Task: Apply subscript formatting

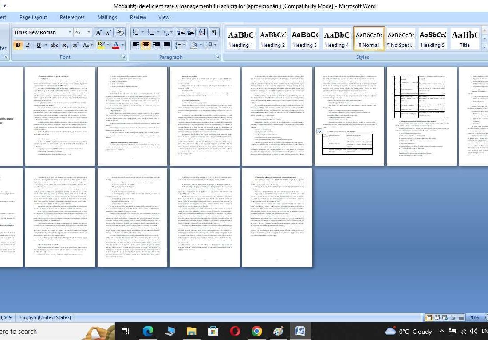Action: [x=65, y=45]
